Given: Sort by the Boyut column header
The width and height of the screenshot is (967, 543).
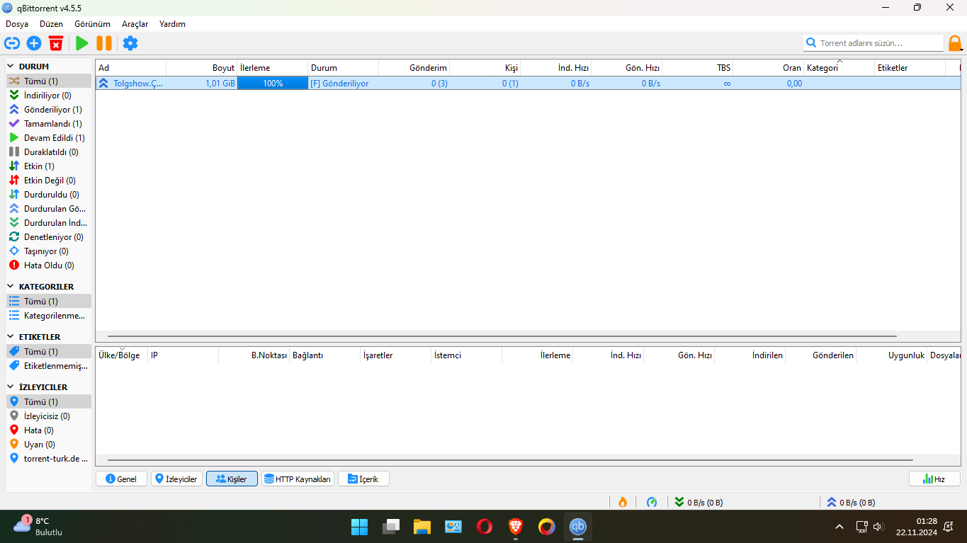Looking at the screenshot, I should tap(202, 68).
